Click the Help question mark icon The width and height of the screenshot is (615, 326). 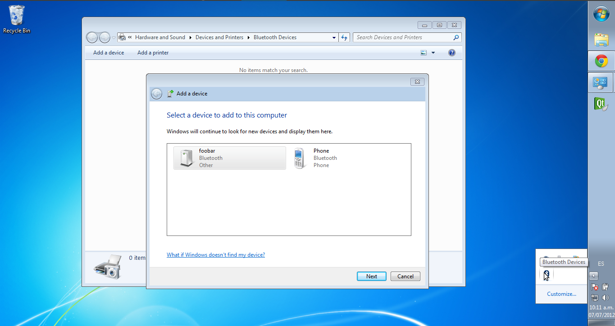pos(451,52)
